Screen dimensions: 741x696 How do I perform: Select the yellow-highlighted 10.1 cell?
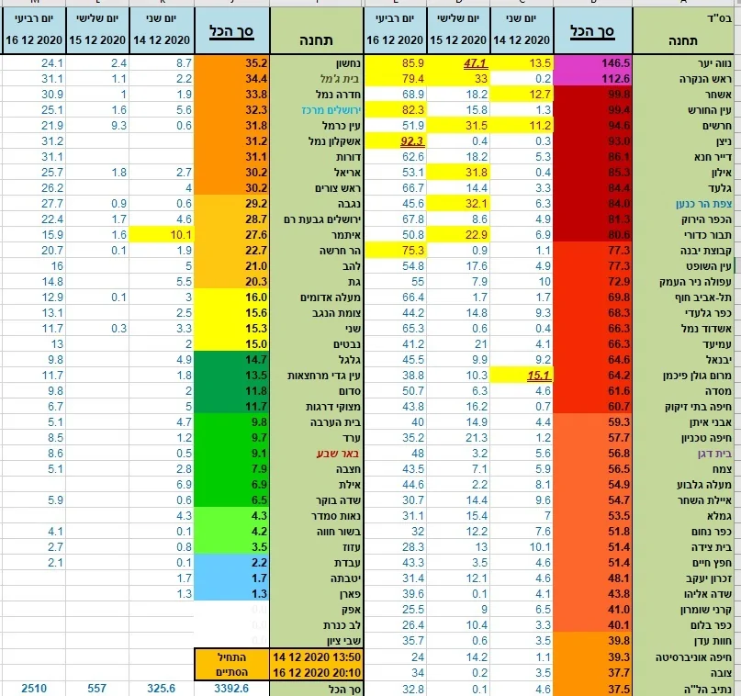tap(162, 236)
